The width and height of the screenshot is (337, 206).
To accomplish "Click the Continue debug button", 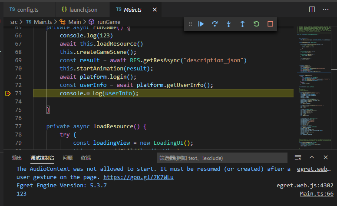I will coord(201,24).
